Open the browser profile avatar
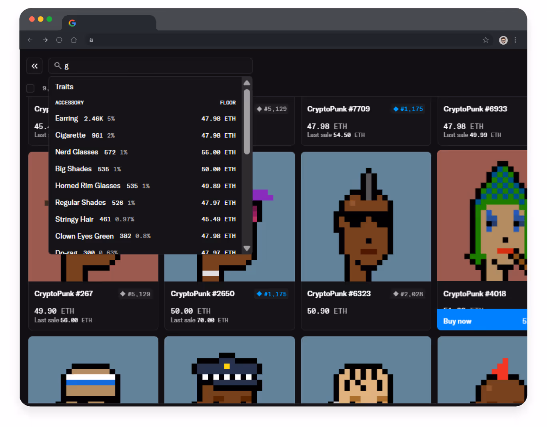Viewport: 547px width, 427px height. (503, 40)
